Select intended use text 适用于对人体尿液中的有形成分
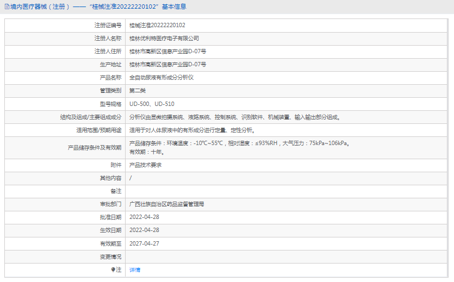 [193, 130]
